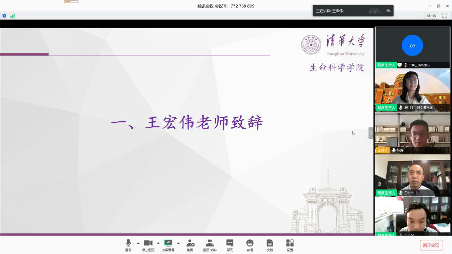
Task: Open meeting settings
Action: coord(290,244)
